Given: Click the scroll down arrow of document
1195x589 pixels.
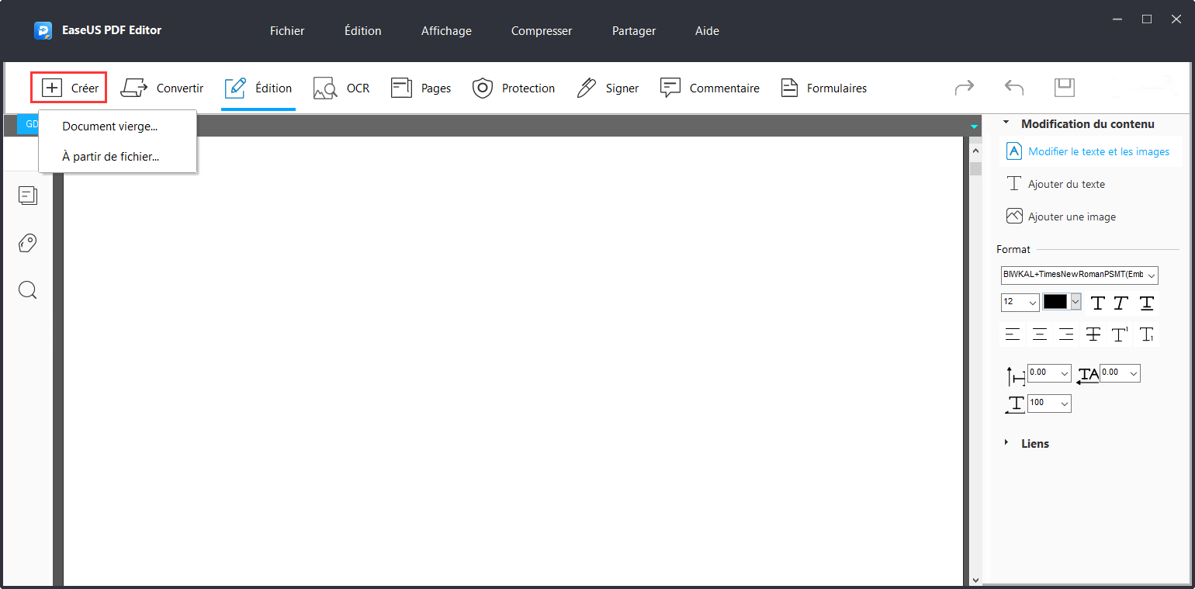Looking at the screenshot, I should point(975,580).
